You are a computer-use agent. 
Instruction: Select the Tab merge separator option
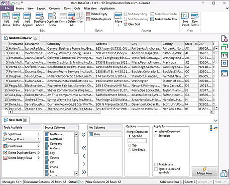[130, 145]
